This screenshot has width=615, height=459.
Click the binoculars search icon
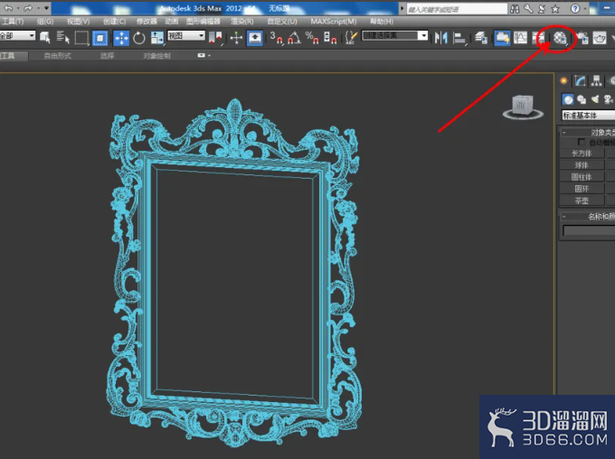tap(515, 9)
